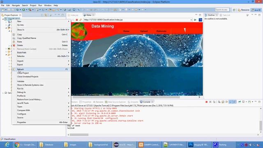The width and height of the screenshot is (263, 148).
Task: Click the Quick Access search field
Action: [222, 10]
